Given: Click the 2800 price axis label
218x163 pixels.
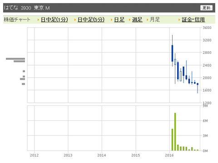Looking at the screenshot, I should [207, 53].
